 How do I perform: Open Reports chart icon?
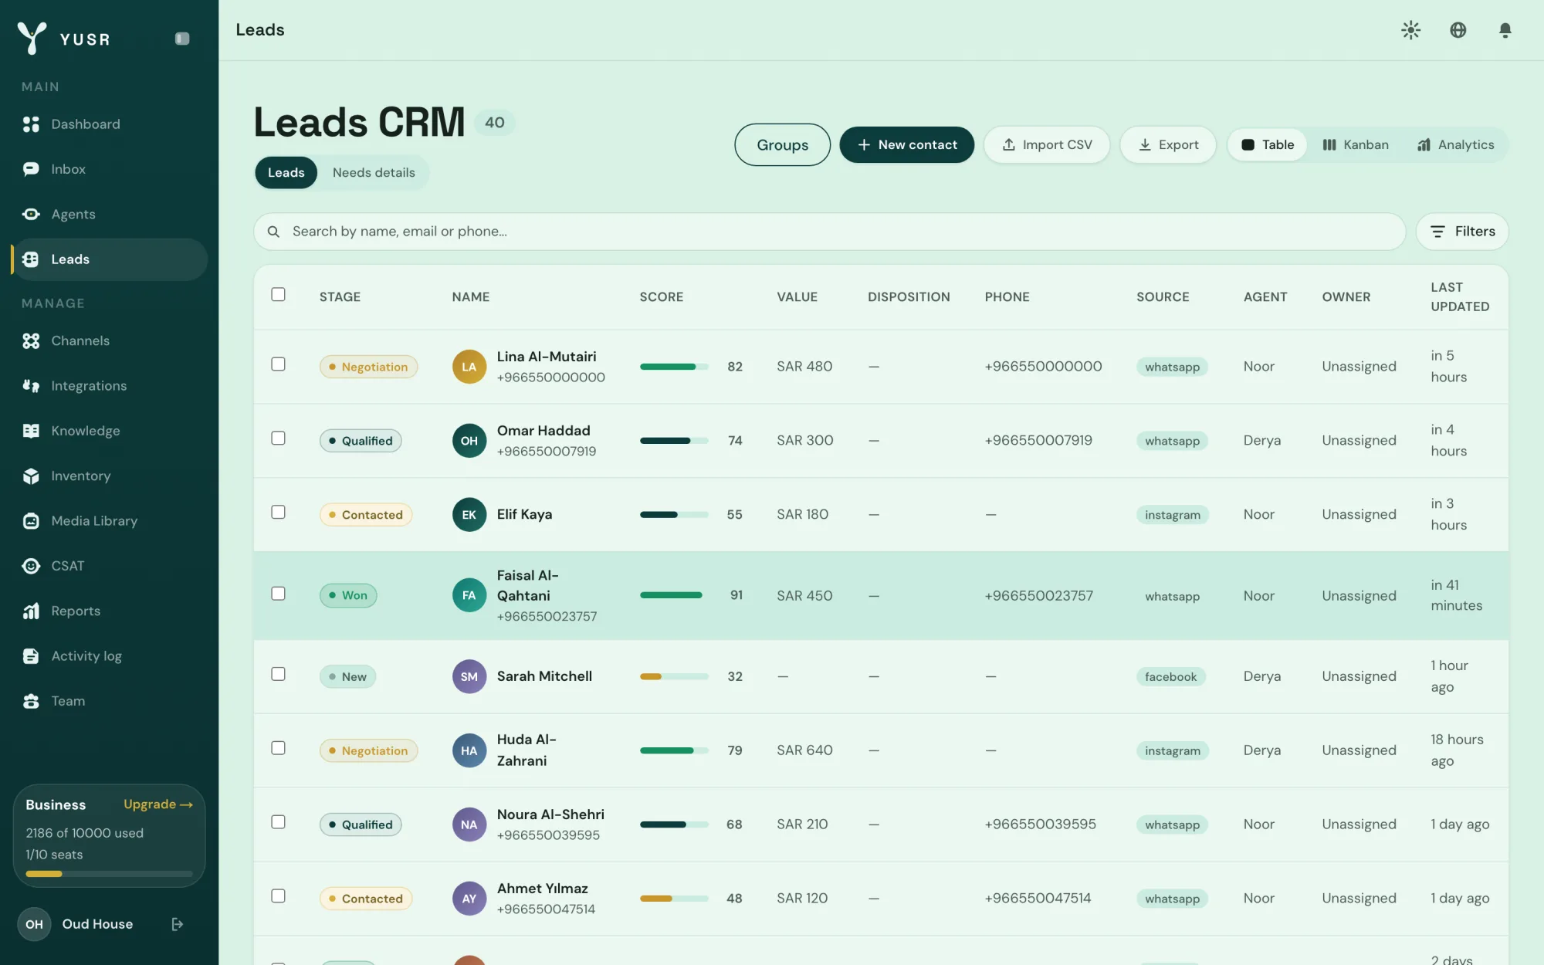pos(31,611)
